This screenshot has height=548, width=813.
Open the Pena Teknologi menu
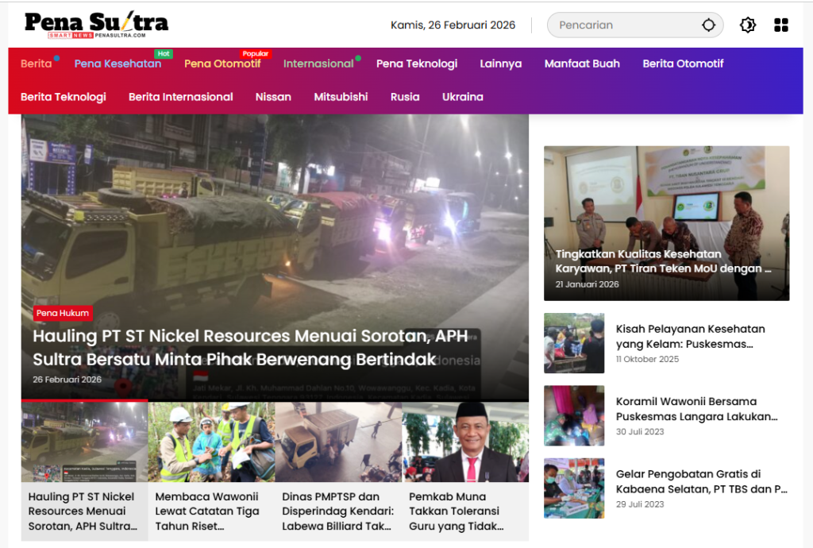point(417,64)
